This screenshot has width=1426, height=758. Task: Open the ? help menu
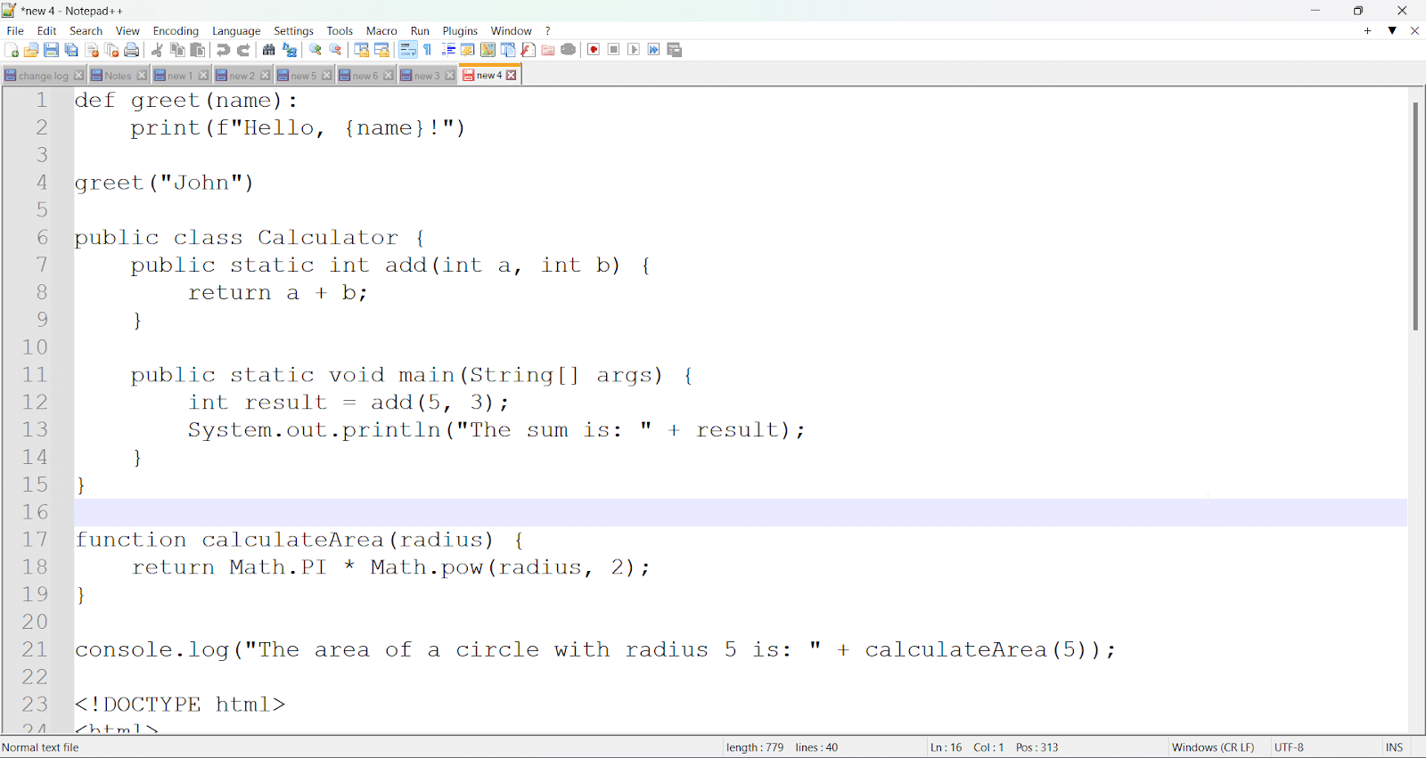tap(548, 30)
